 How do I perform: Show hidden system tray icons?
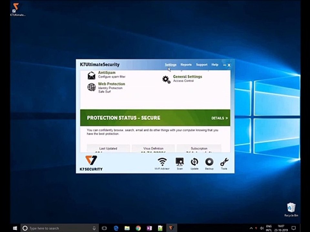251,228
